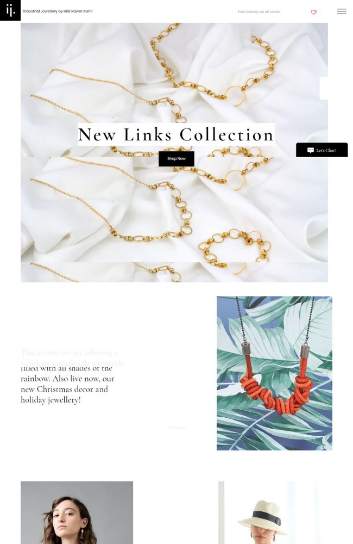This screenshot has width=353, height=544.
Task: Click the bottom strip of hero banner
Action: click(174, 272)
